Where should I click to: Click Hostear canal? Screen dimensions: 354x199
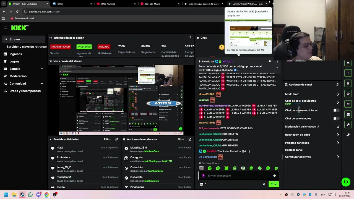pyautogui.click(x=294, y=150)
